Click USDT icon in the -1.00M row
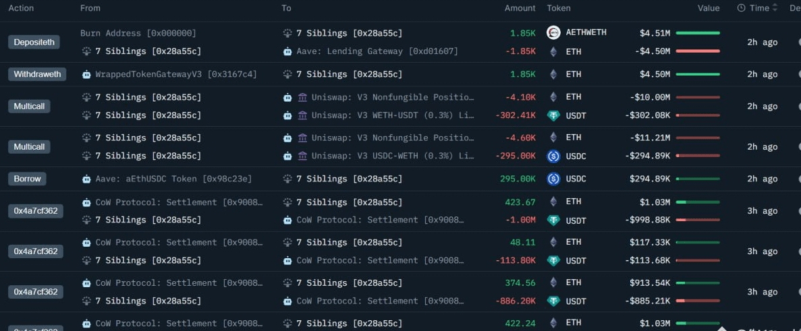 [x=553, y=220]
